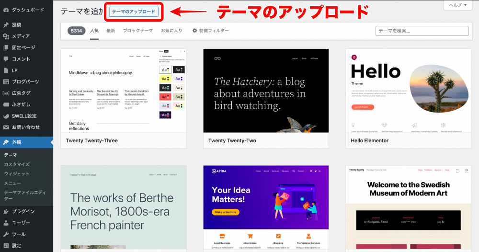Click the user icon next to ユーザー
This screenshot has height=252, width=479.
6,223
